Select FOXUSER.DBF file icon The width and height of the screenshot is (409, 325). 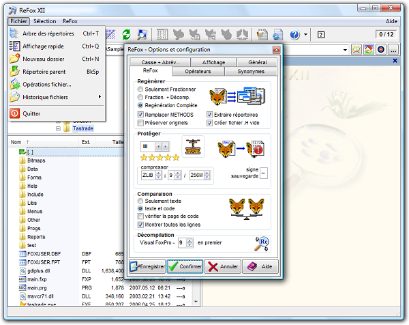coord(22,254)
